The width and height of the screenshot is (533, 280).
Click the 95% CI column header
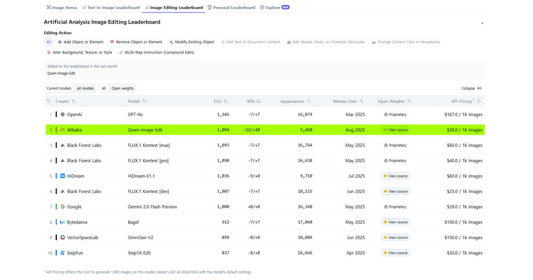click(x=253, y=101)
